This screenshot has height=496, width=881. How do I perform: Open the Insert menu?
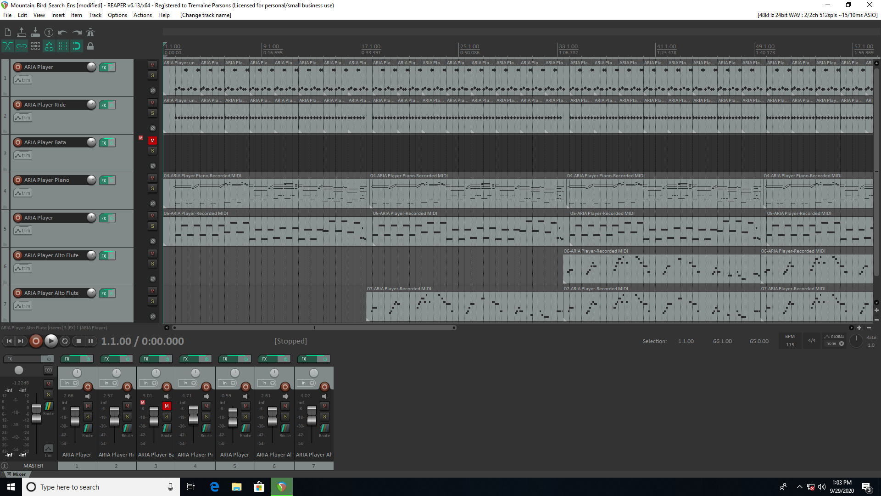58,15
